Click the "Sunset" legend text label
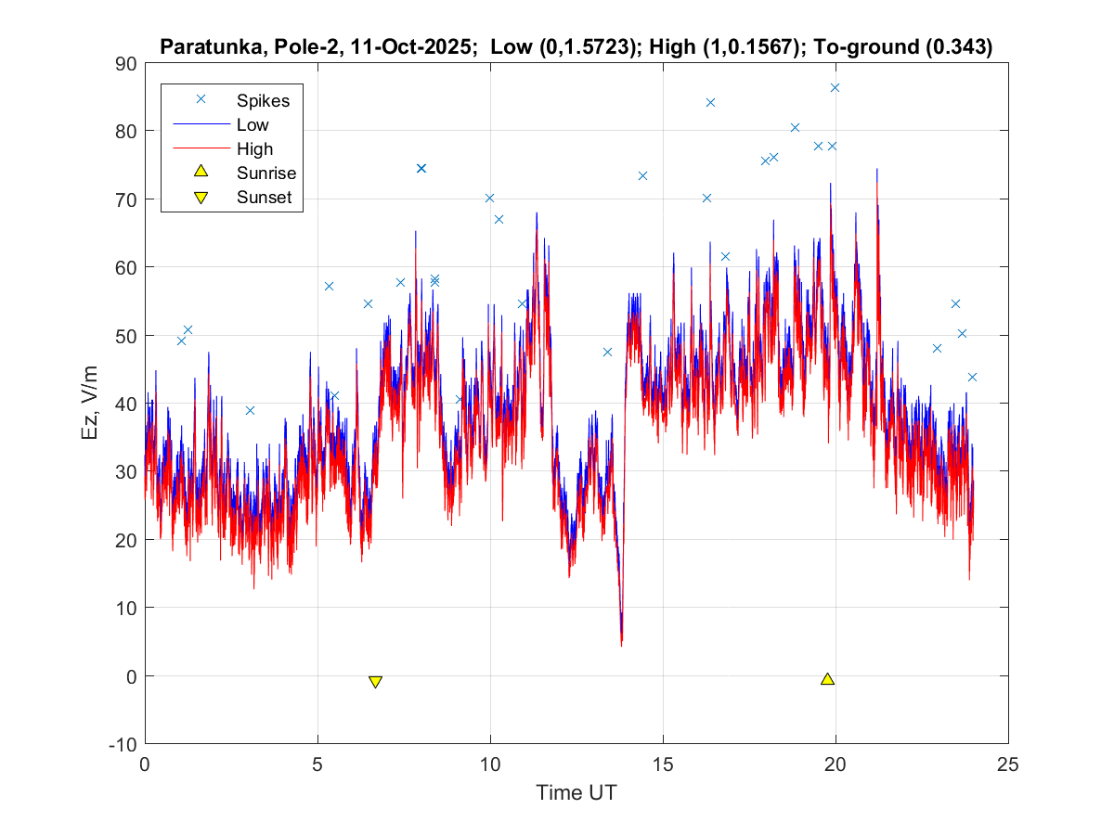This screenshot has height=835, width=1114. (x=265, y=197)
